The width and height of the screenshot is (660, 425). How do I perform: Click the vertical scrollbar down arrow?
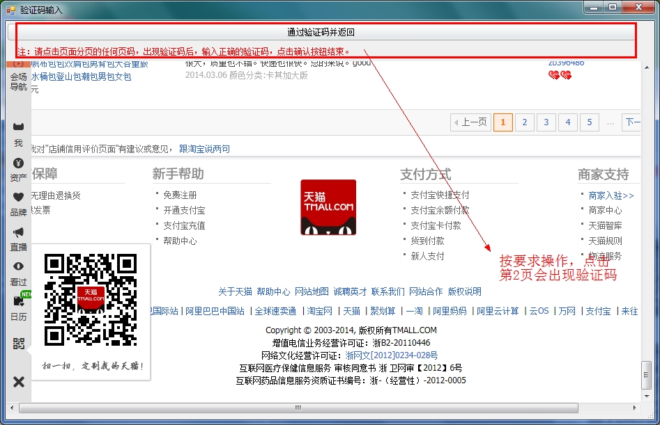[647, 396]
